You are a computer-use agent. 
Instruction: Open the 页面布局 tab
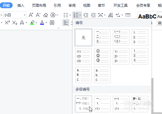[x=39, y=6]
